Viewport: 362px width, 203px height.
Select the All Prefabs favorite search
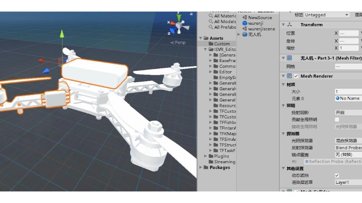click(222, 27)
